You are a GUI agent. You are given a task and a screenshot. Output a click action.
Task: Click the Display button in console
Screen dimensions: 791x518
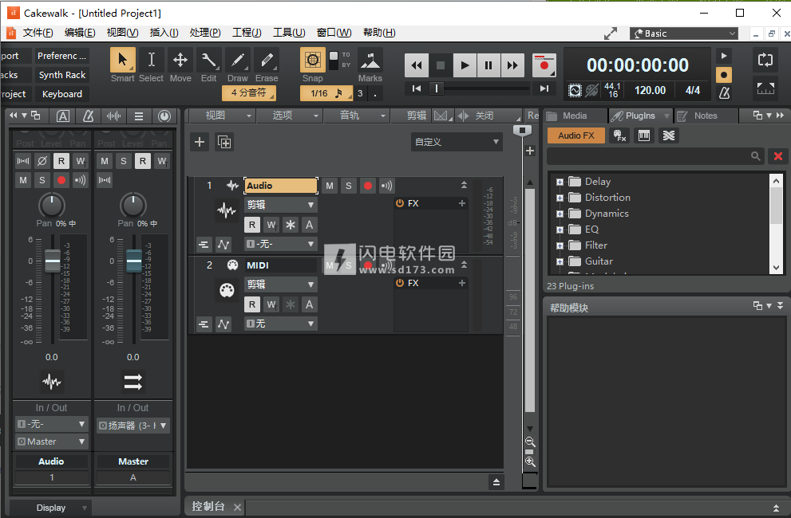50,508
